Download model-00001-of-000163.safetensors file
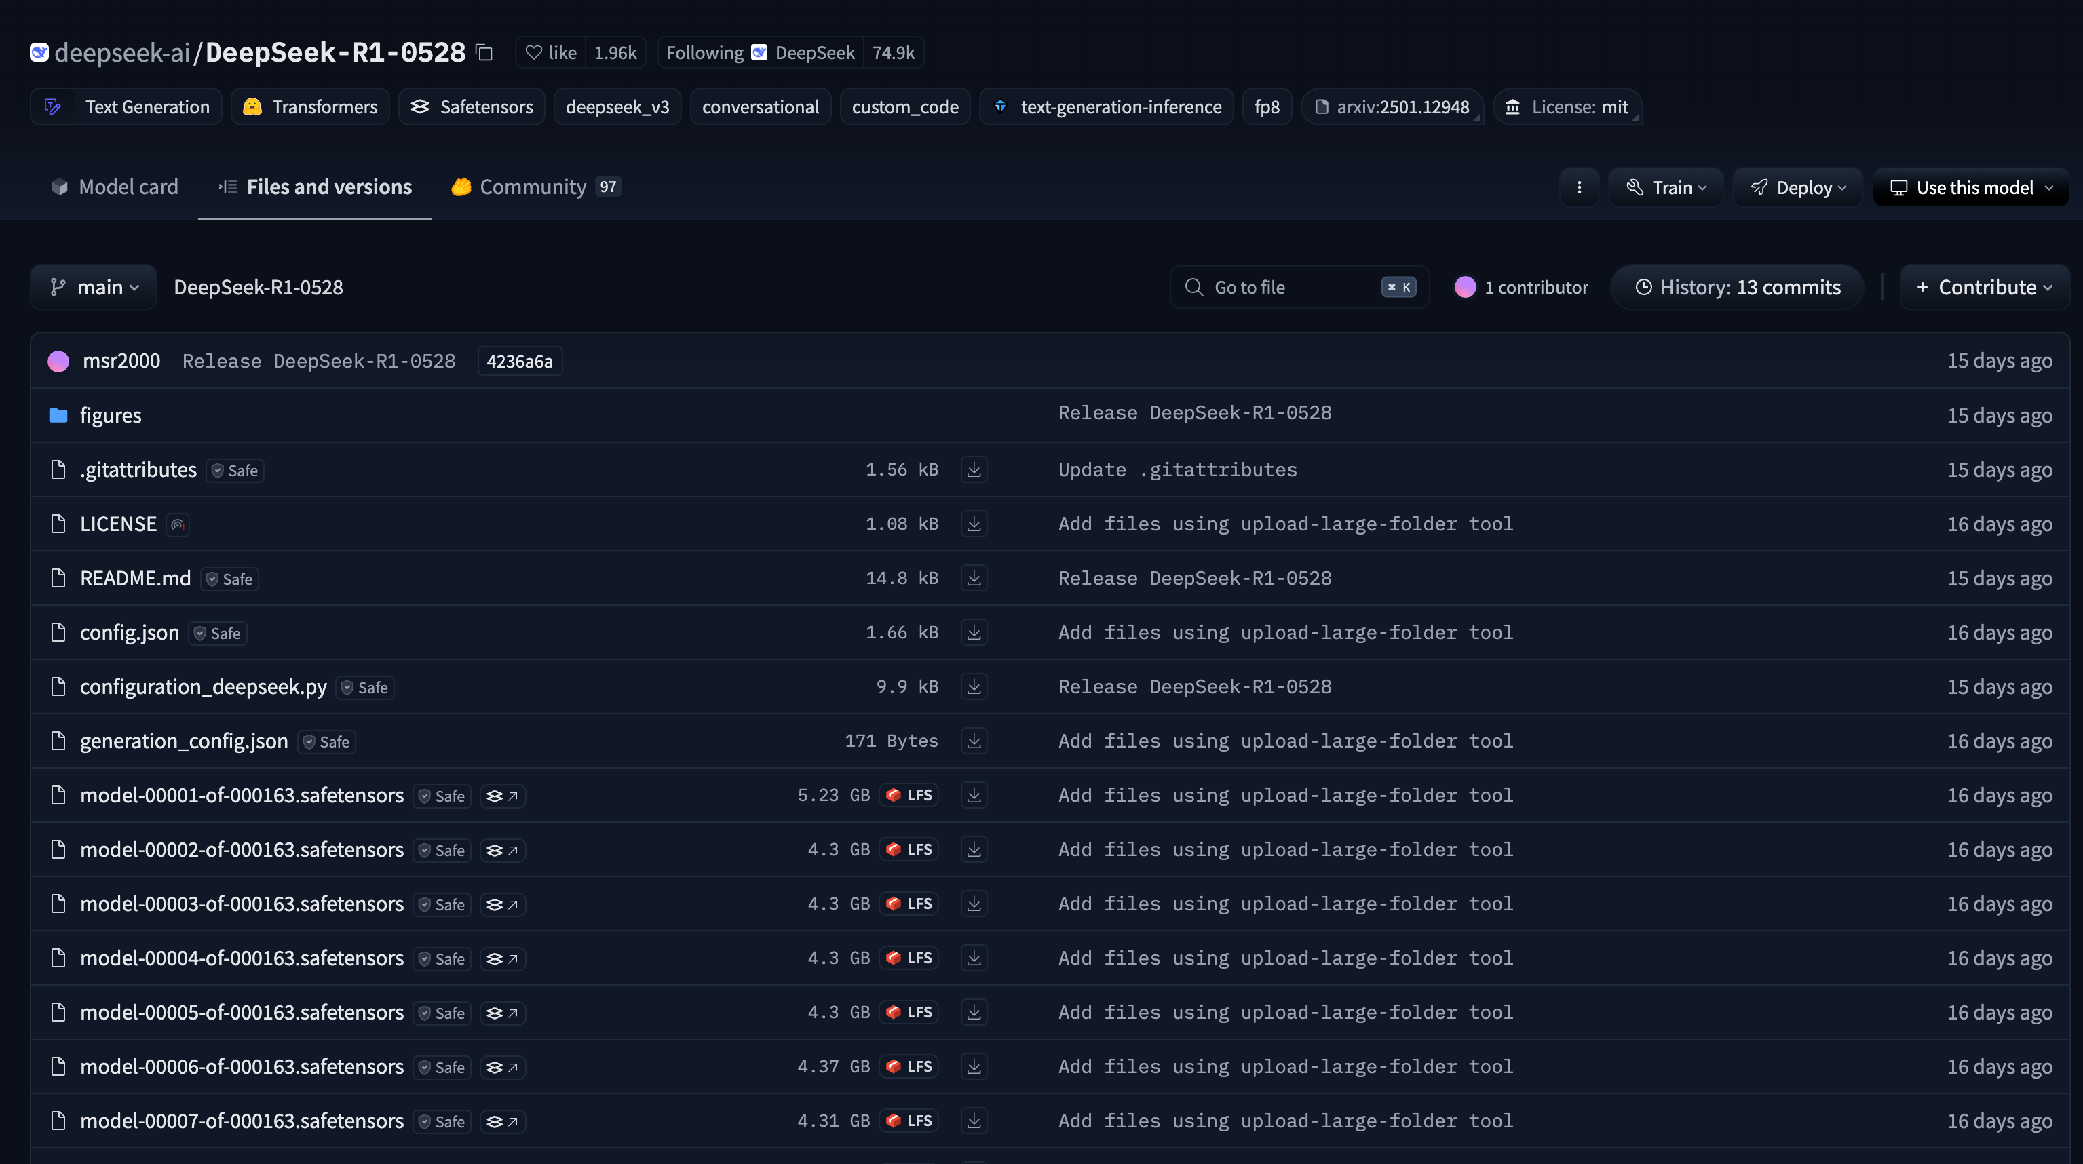 (x=974, y=796)
